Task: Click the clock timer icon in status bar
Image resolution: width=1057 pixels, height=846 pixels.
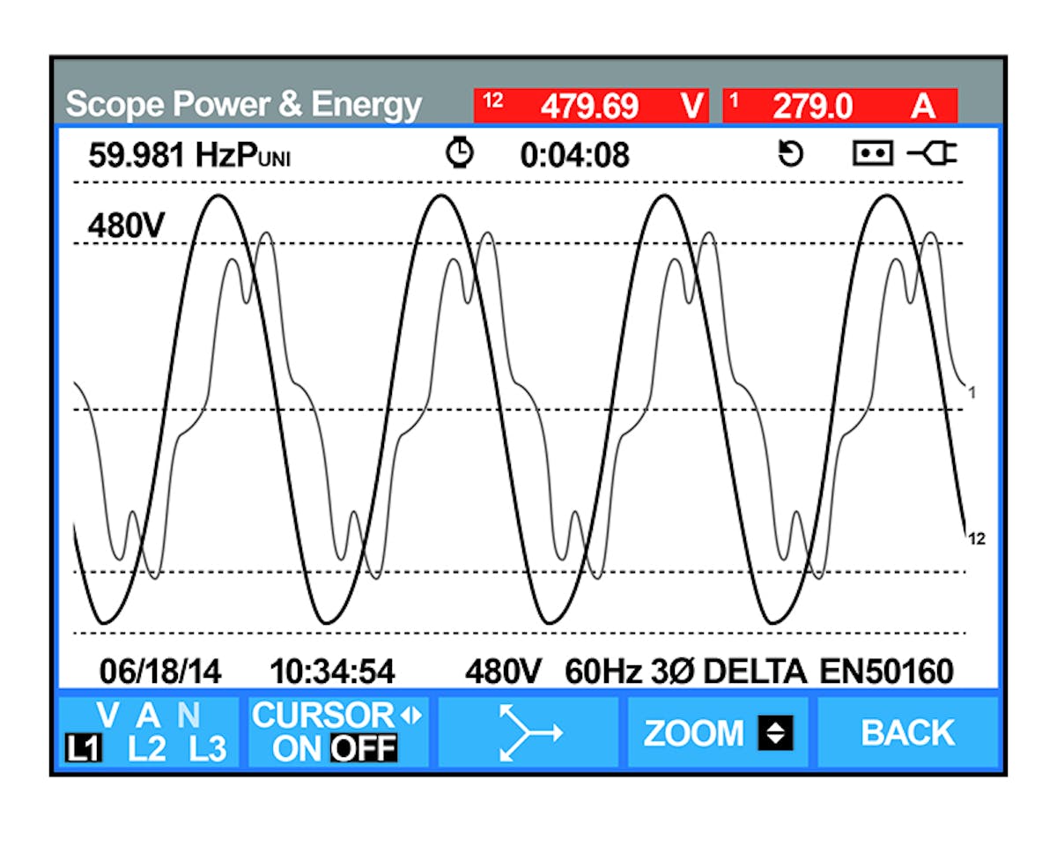Action: coord(462,152)
